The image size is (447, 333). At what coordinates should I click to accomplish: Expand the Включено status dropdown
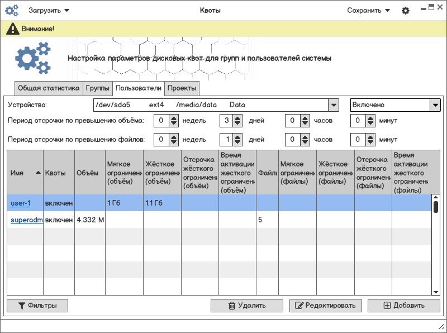[435, 105]
